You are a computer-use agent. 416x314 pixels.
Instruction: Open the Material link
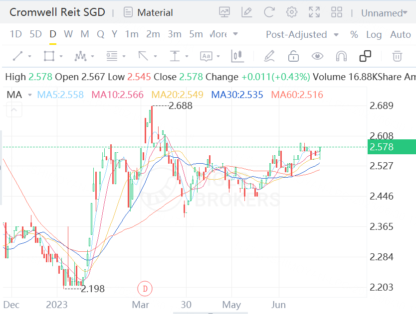point(149,12)
